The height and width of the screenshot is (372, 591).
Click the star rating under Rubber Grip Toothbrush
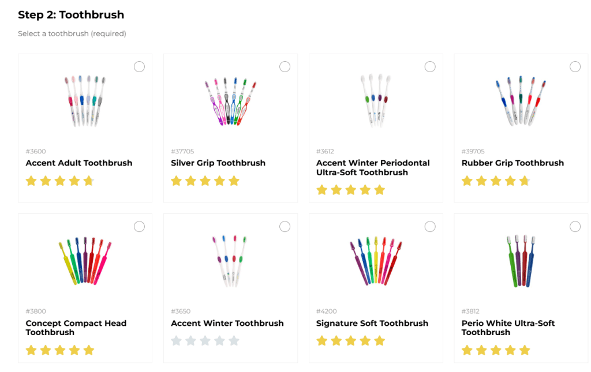[495, 181]
